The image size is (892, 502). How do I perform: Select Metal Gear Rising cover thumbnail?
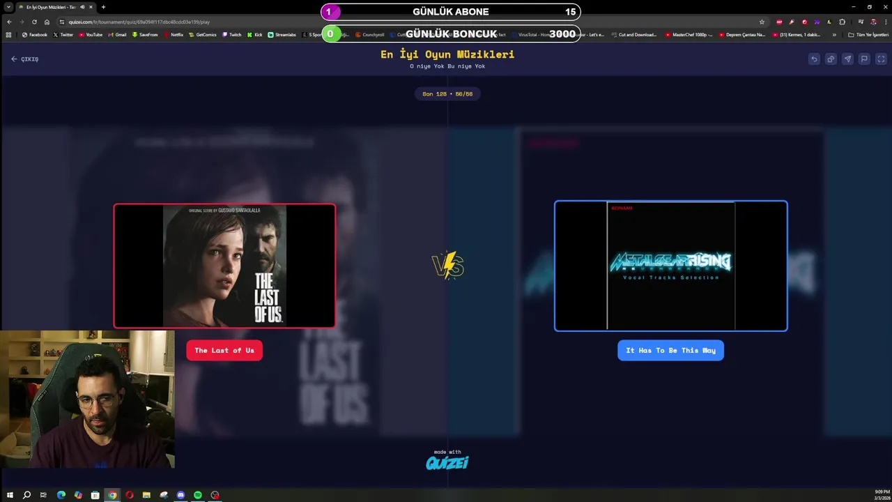pos(671,266)
